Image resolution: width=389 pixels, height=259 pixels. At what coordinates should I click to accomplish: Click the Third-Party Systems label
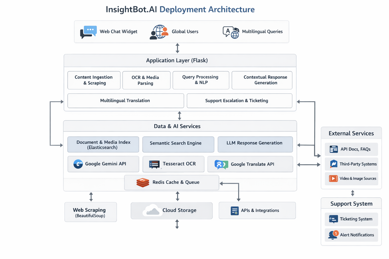tap(358, 164)
